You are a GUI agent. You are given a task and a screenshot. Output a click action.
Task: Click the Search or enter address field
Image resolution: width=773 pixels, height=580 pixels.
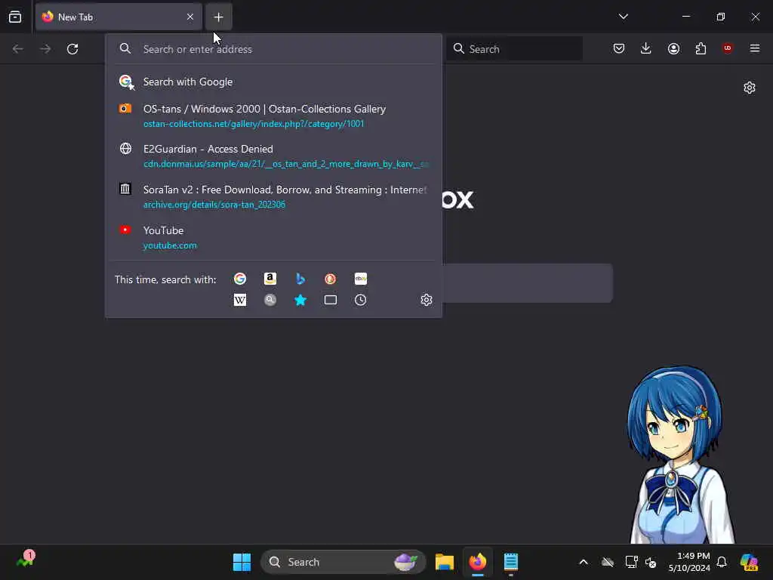point(273,49)
